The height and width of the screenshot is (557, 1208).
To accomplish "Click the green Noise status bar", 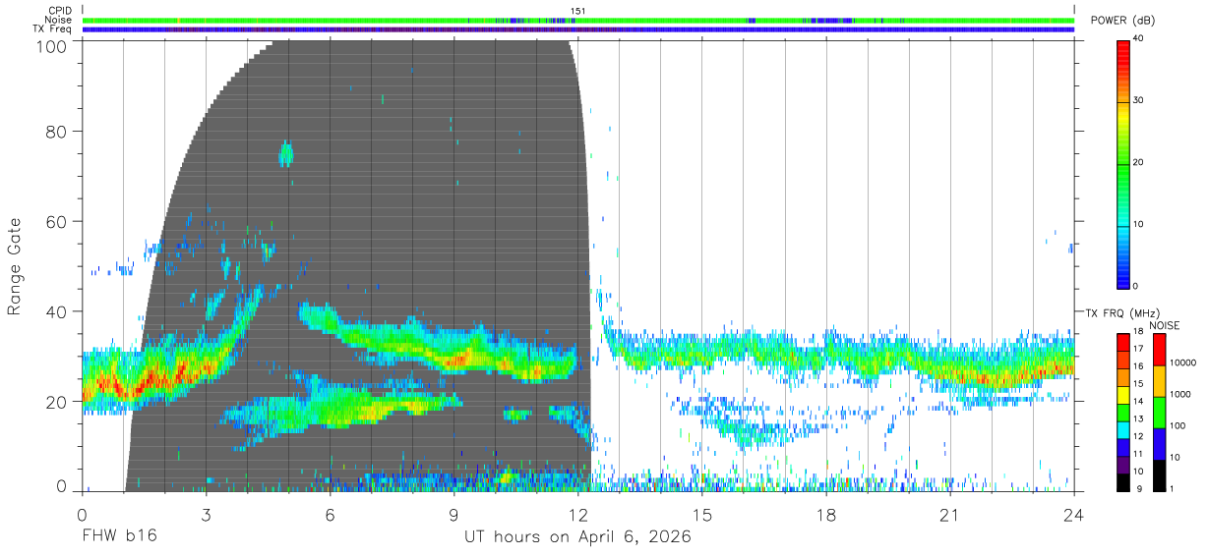I will 578,21.
